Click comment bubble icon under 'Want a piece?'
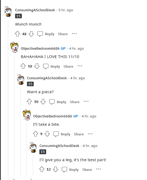Image resolution: width=147 pixels, height=180 pixels. pos(52,102)
